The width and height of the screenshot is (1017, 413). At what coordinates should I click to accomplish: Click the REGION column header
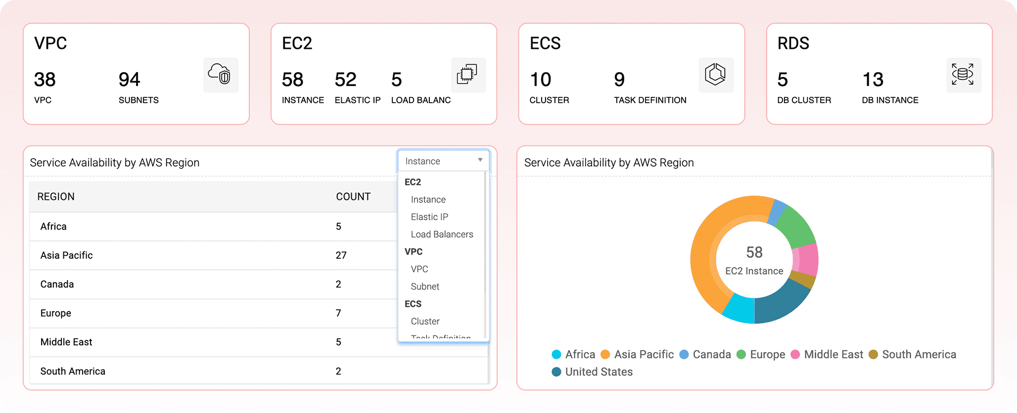[x=56, y=197]
